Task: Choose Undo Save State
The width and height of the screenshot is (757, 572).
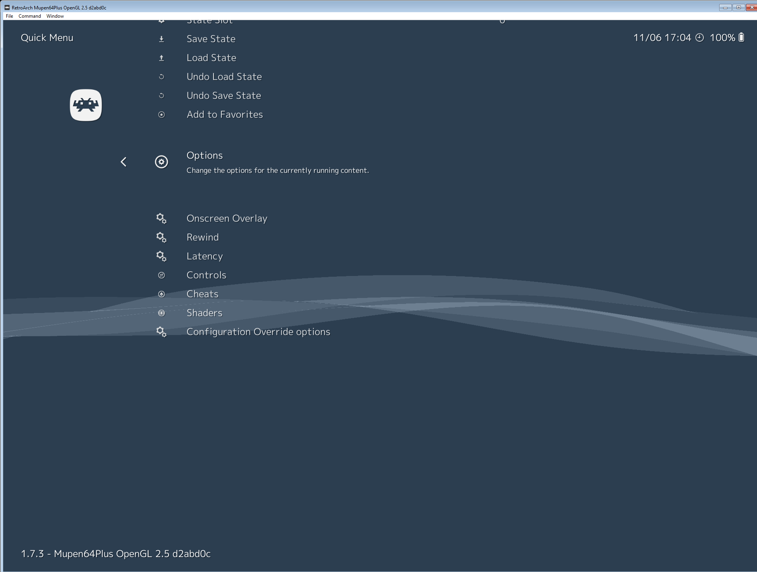Action: (x=224, y=96)
